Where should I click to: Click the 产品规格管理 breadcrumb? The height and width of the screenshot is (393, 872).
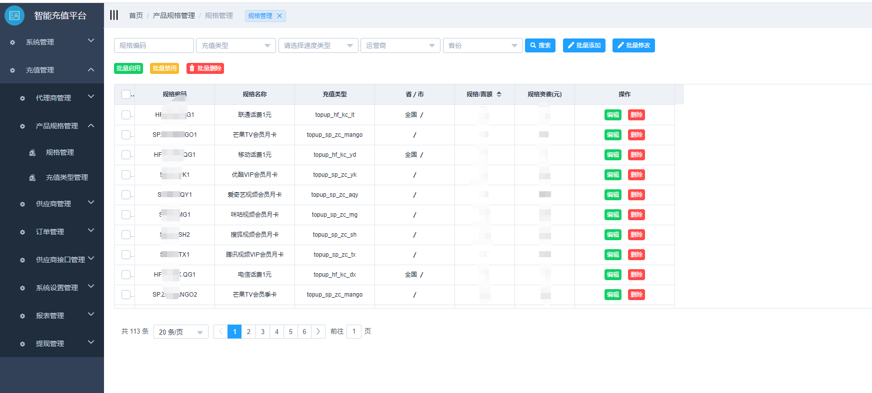[174, 16]
